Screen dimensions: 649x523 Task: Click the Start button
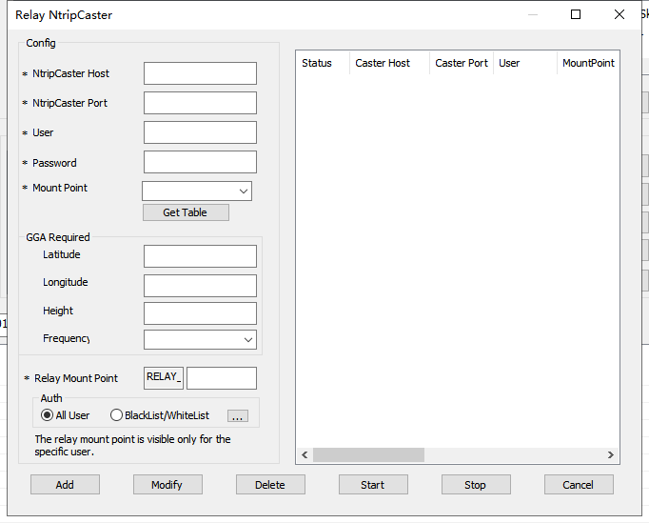click(x=373, y=485)
